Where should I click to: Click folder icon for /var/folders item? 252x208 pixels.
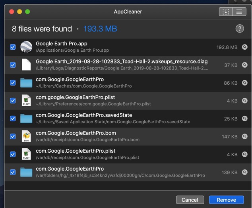coord(26,172)
